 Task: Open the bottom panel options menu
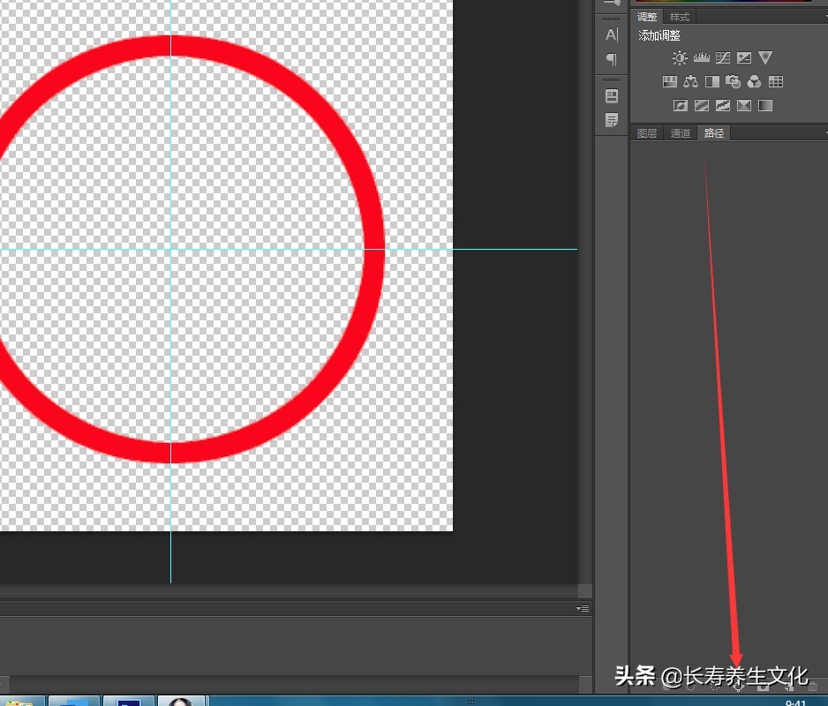click(582, 609)
